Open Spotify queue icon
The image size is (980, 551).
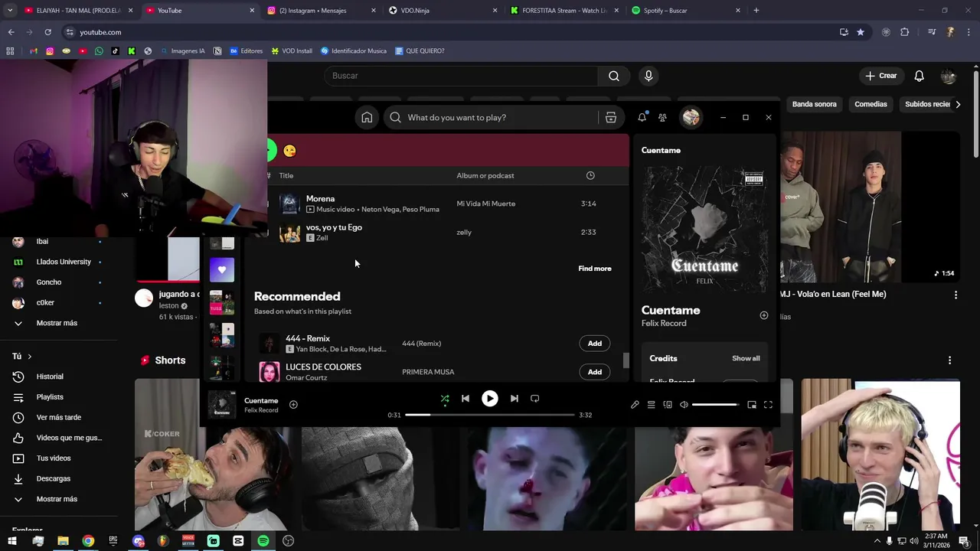pos(651,405)
